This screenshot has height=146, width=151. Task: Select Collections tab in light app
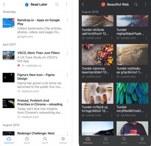click(x=9, y=140)
